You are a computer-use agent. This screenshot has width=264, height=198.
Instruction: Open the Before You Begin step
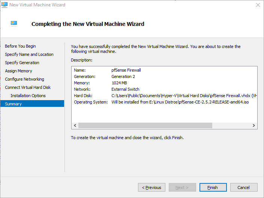pyautogui.click(x=20, y=46)
